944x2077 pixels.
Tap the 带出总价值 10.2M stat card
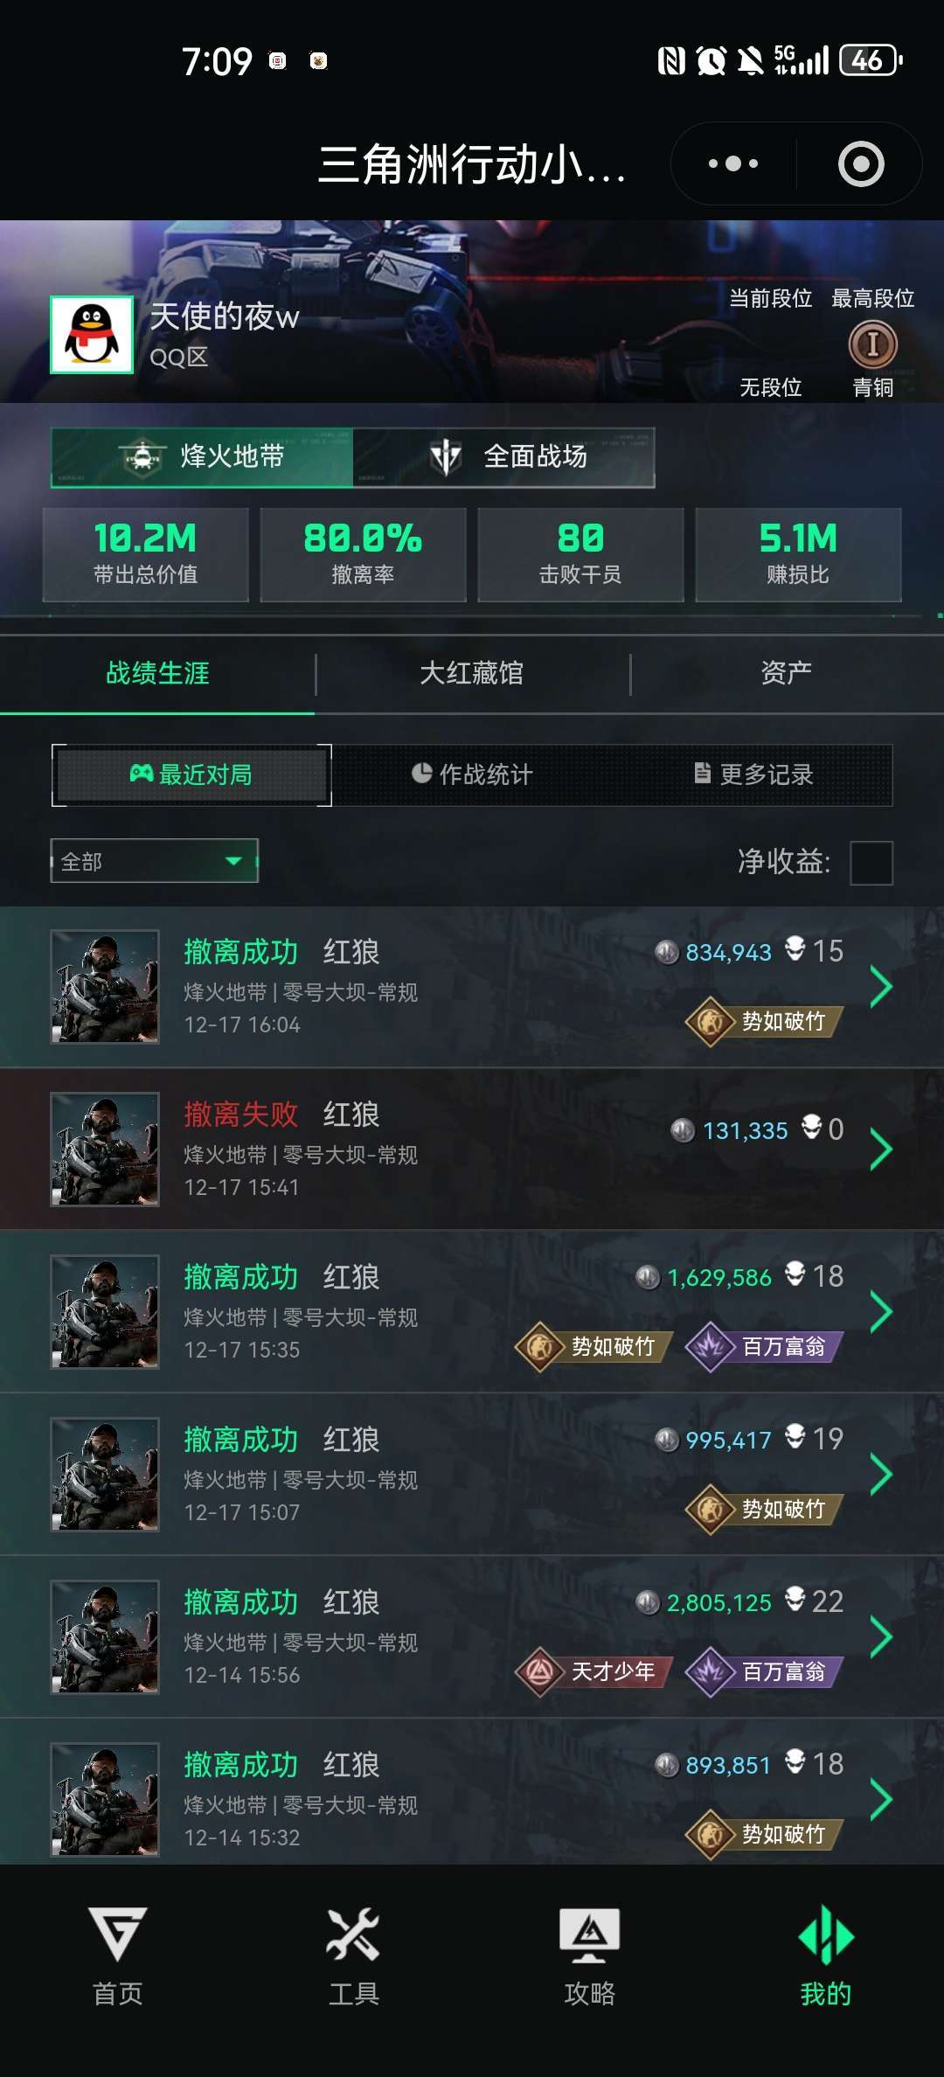pyautogui.click(x=146, y=555)
